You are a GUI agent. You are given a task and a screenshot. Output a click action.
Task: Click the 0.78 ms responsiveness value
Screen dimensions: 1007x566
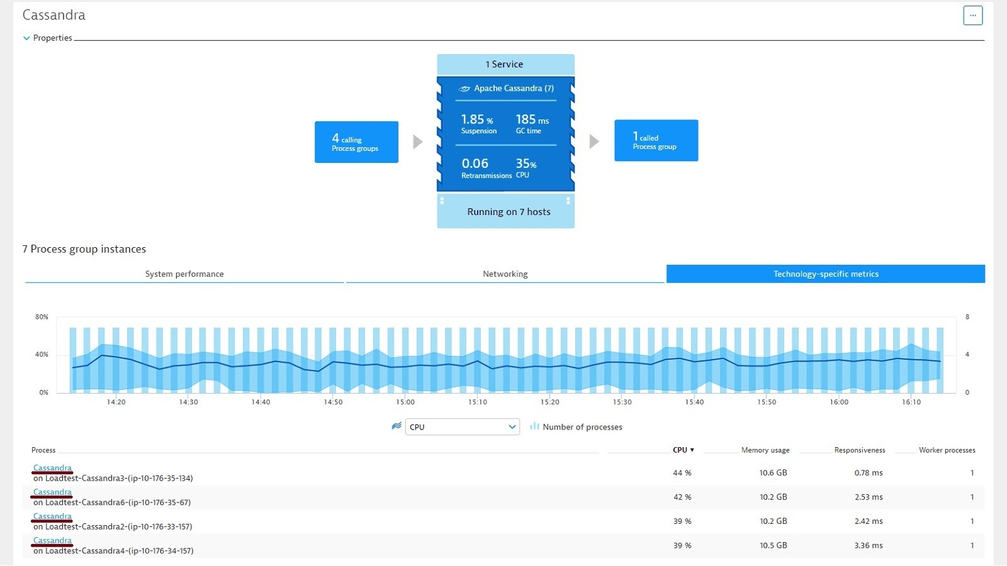tap(869, 473)
